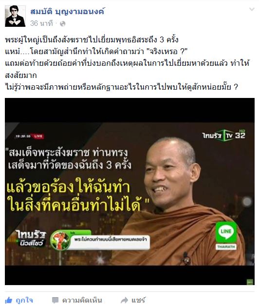Open the post options chevron menu
259x307 pixels.
(252, 9)
